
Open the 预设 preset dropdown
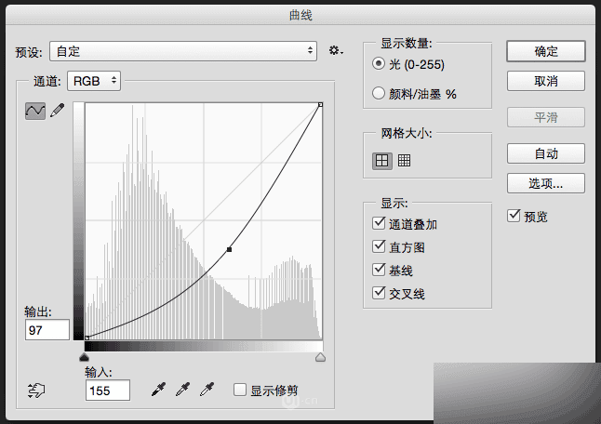tap(183, 51)
